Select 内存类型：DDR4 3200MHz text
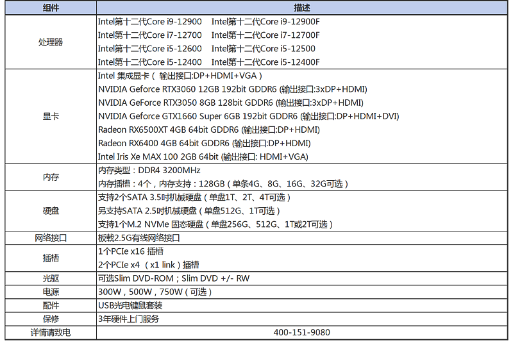Image resolution: width=513 pixels, height=345 pixels. 149,170
